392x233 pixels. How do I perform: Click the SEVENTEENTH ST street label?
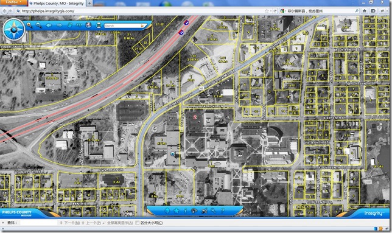tap(361, 84)
